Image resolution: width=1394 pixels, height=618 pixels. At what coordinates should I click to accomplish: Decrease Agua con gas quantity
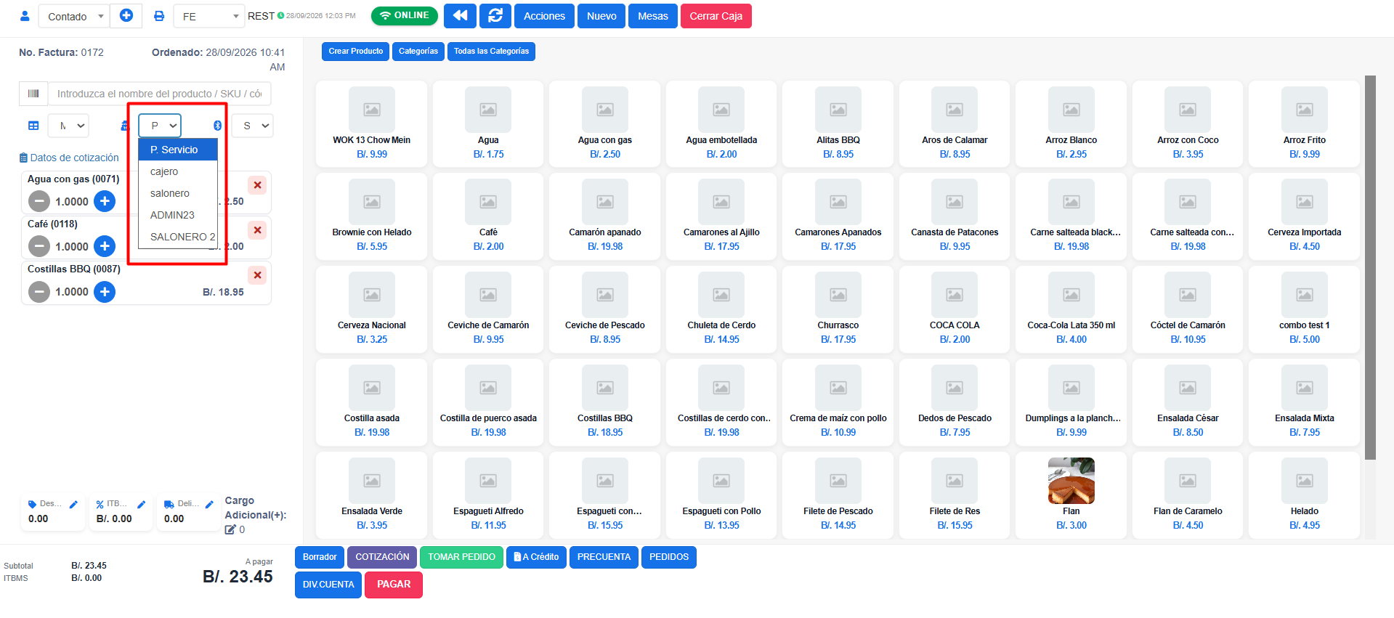(39, 201)
